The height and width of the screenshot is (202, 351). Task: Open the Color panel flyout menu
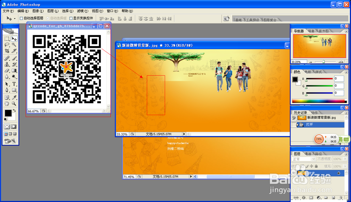pyautogui.click(x=346, y=72)
